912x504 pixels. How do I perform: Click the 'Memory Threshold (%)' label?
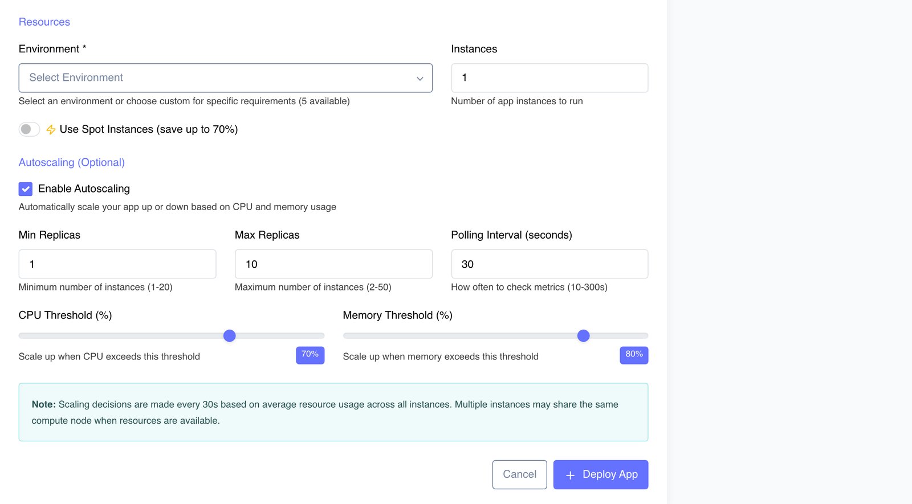coord(398,315)
